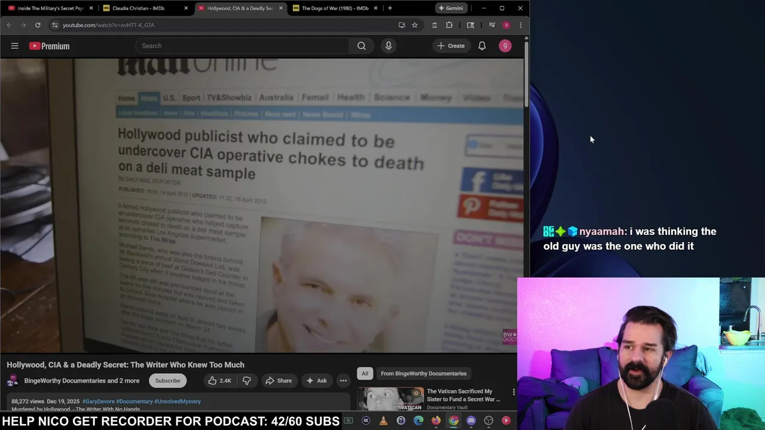Click the search magnifier button

pyautogui.click(x=362, y=46)
